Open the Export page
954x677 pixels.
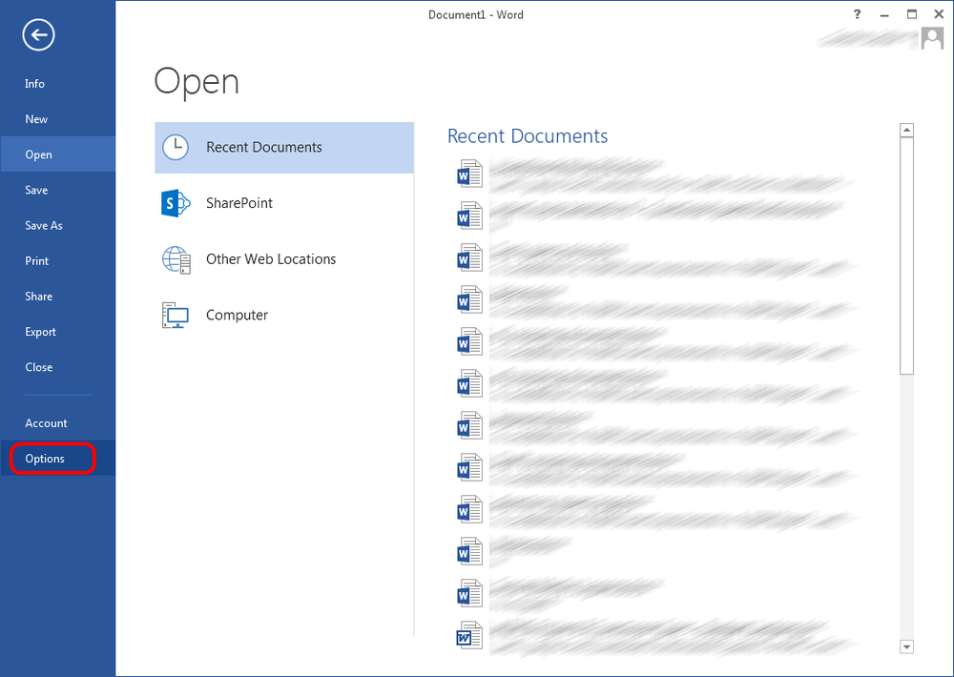coord(58,332)
